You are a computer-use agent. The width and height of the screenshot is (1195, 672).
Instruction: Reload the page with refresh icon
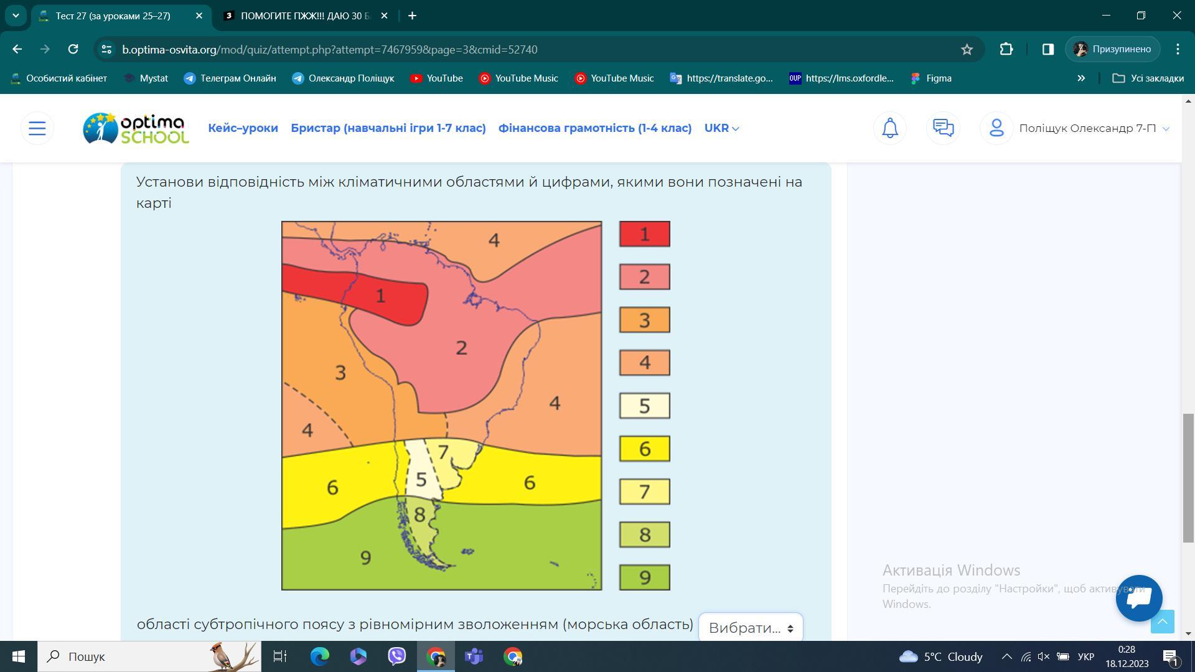tap(73, 49)
